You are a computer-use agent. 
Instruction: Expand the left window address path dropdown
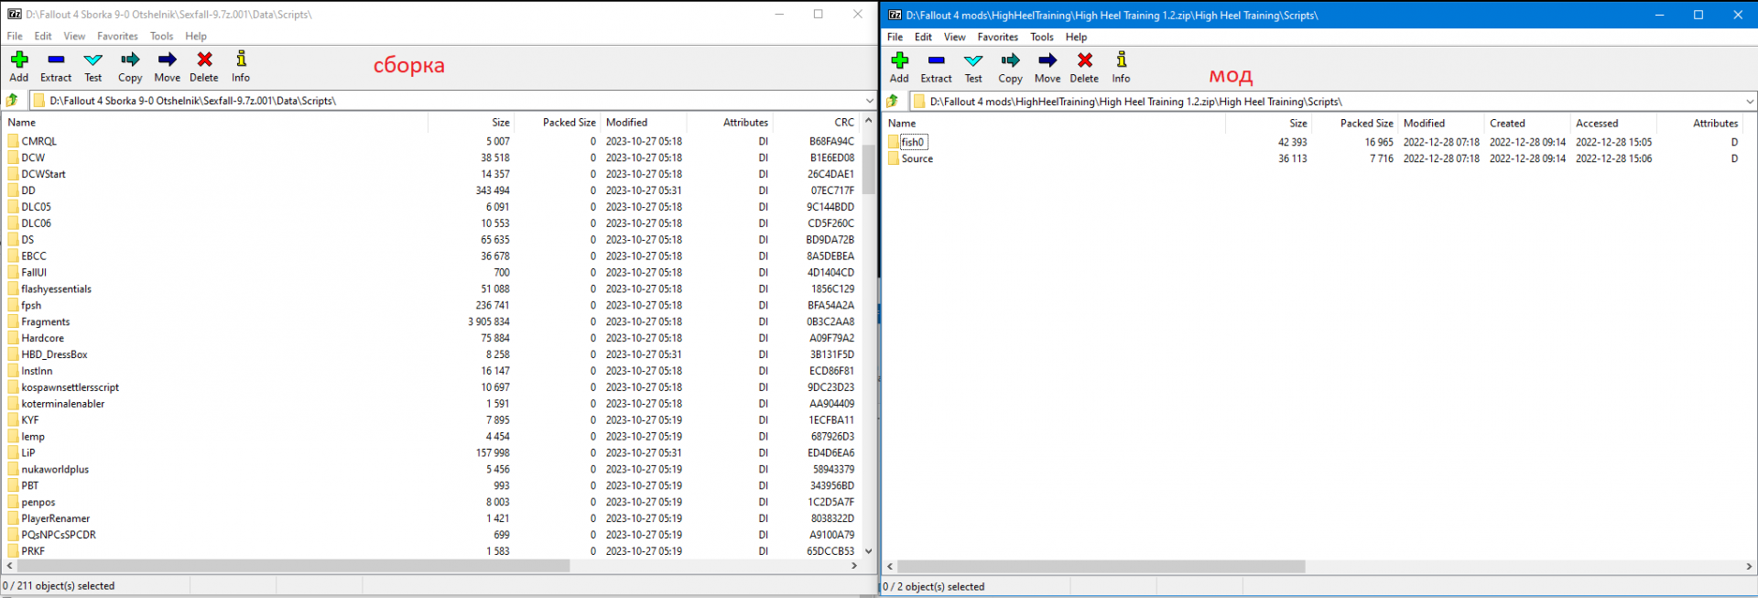coord(869,101)
